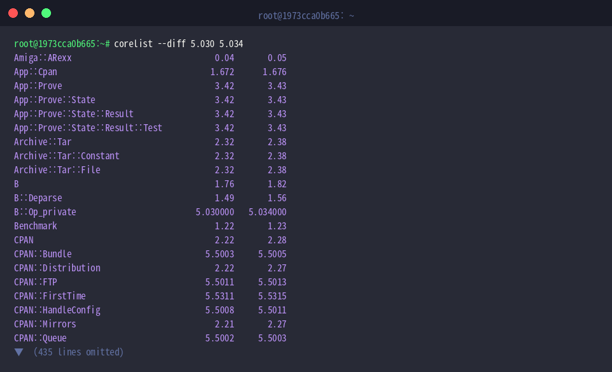Close the terminal window with the red button
Image resolution: width=612 pixels, height=372 pixels.
13,13
